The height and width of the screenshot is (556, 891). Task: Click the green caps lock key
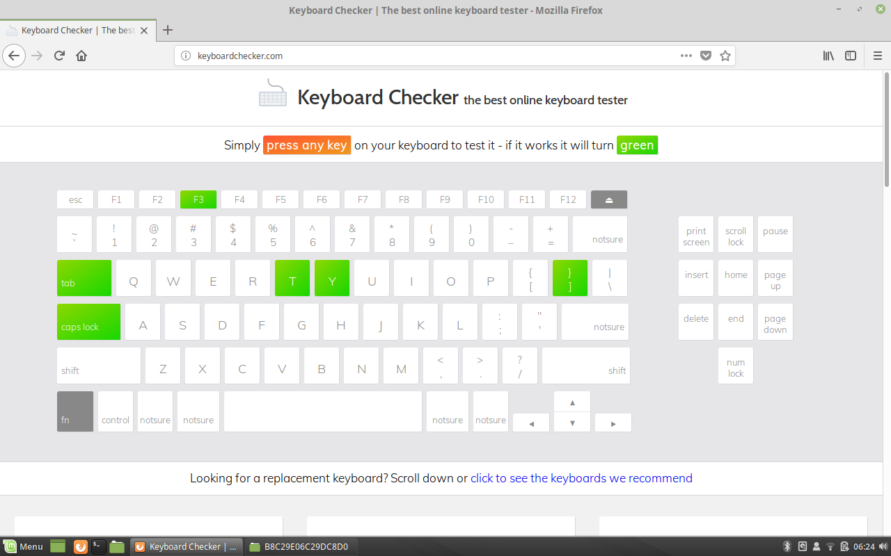[x=88, y=322]
